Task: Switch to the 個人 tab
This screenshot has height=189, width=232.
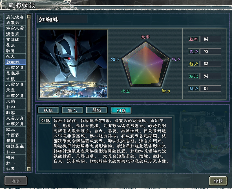Action: 72,110
